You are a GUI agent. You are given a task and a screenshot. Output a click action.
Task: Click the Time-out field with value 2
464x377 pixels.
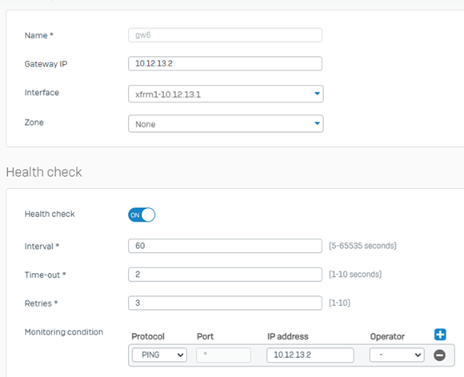click(225, 275)
